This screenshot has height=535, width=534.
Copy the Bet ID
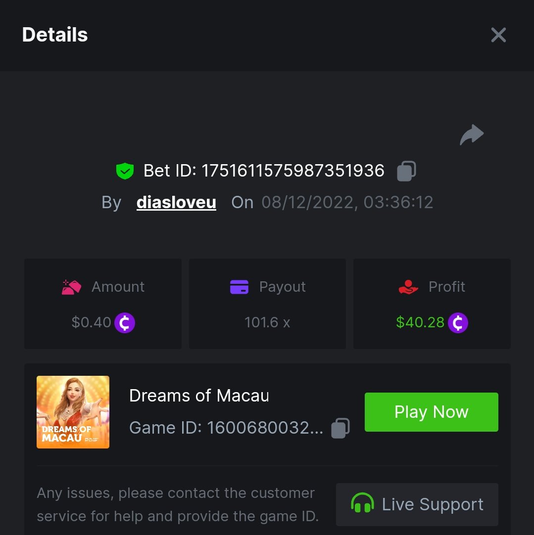tap(406, 171)
